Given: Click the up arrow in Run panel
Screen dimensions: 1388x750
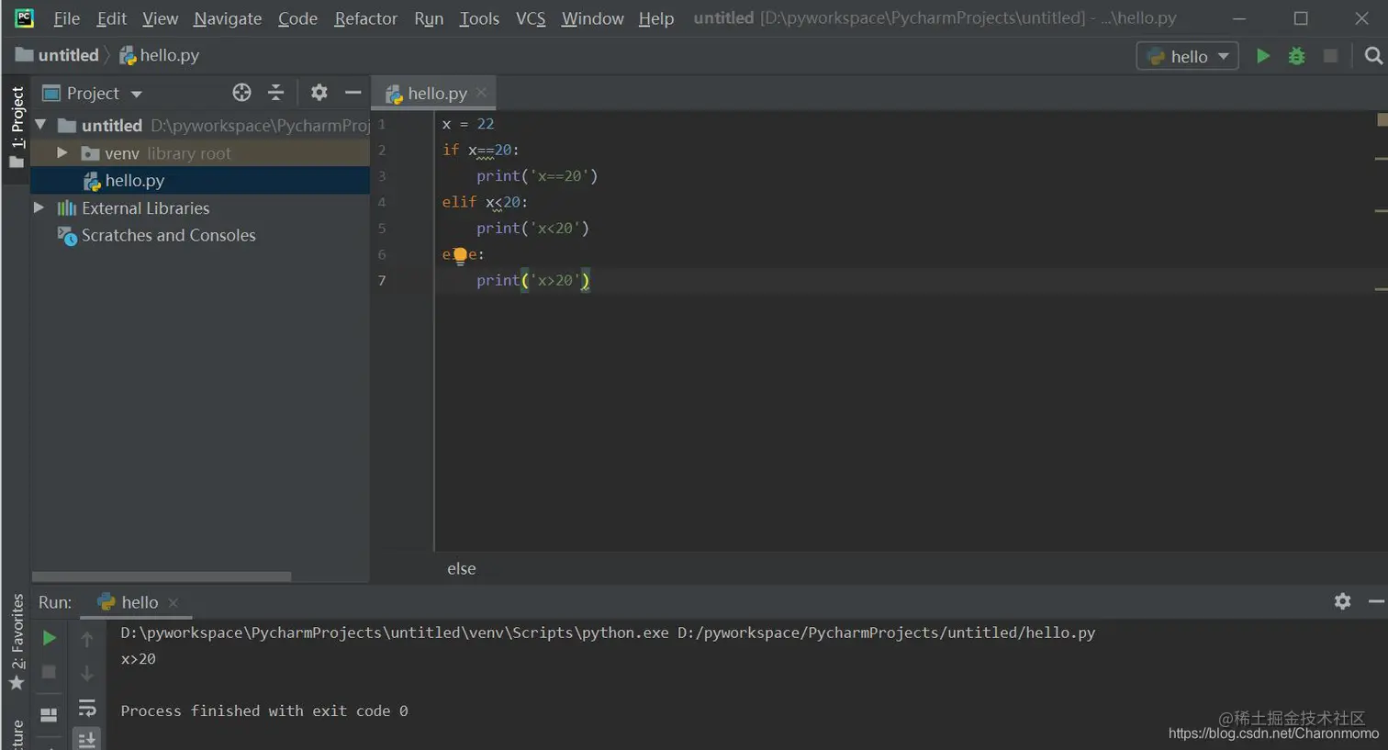Looking at the screenshot, I should point(87,639).
